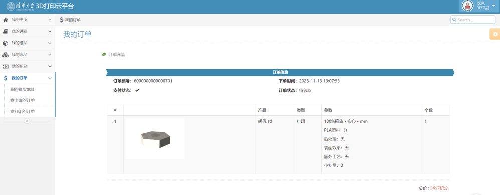
Task: Click the total price 3497积分
Action: [439, 188]
